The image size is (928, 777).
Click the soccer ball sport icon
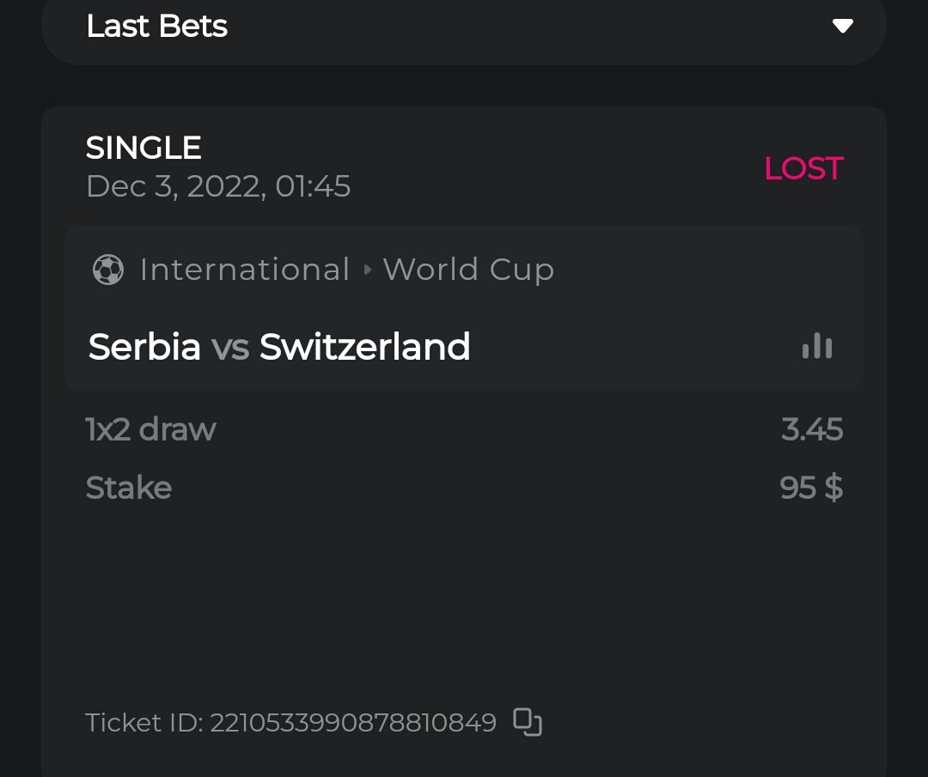(x=108, y=270)
